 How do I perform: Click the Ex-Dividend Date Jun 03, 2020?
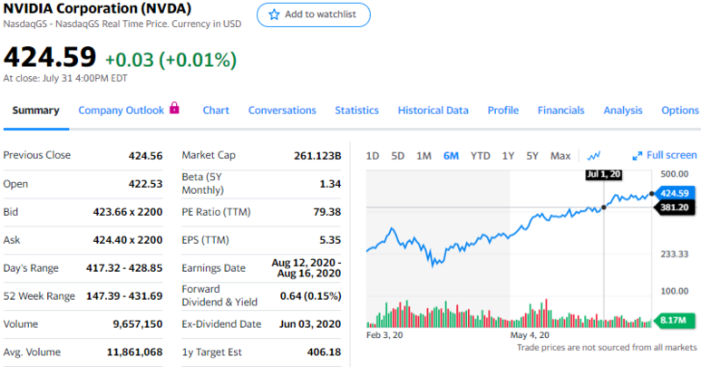(x=310, y=324)
